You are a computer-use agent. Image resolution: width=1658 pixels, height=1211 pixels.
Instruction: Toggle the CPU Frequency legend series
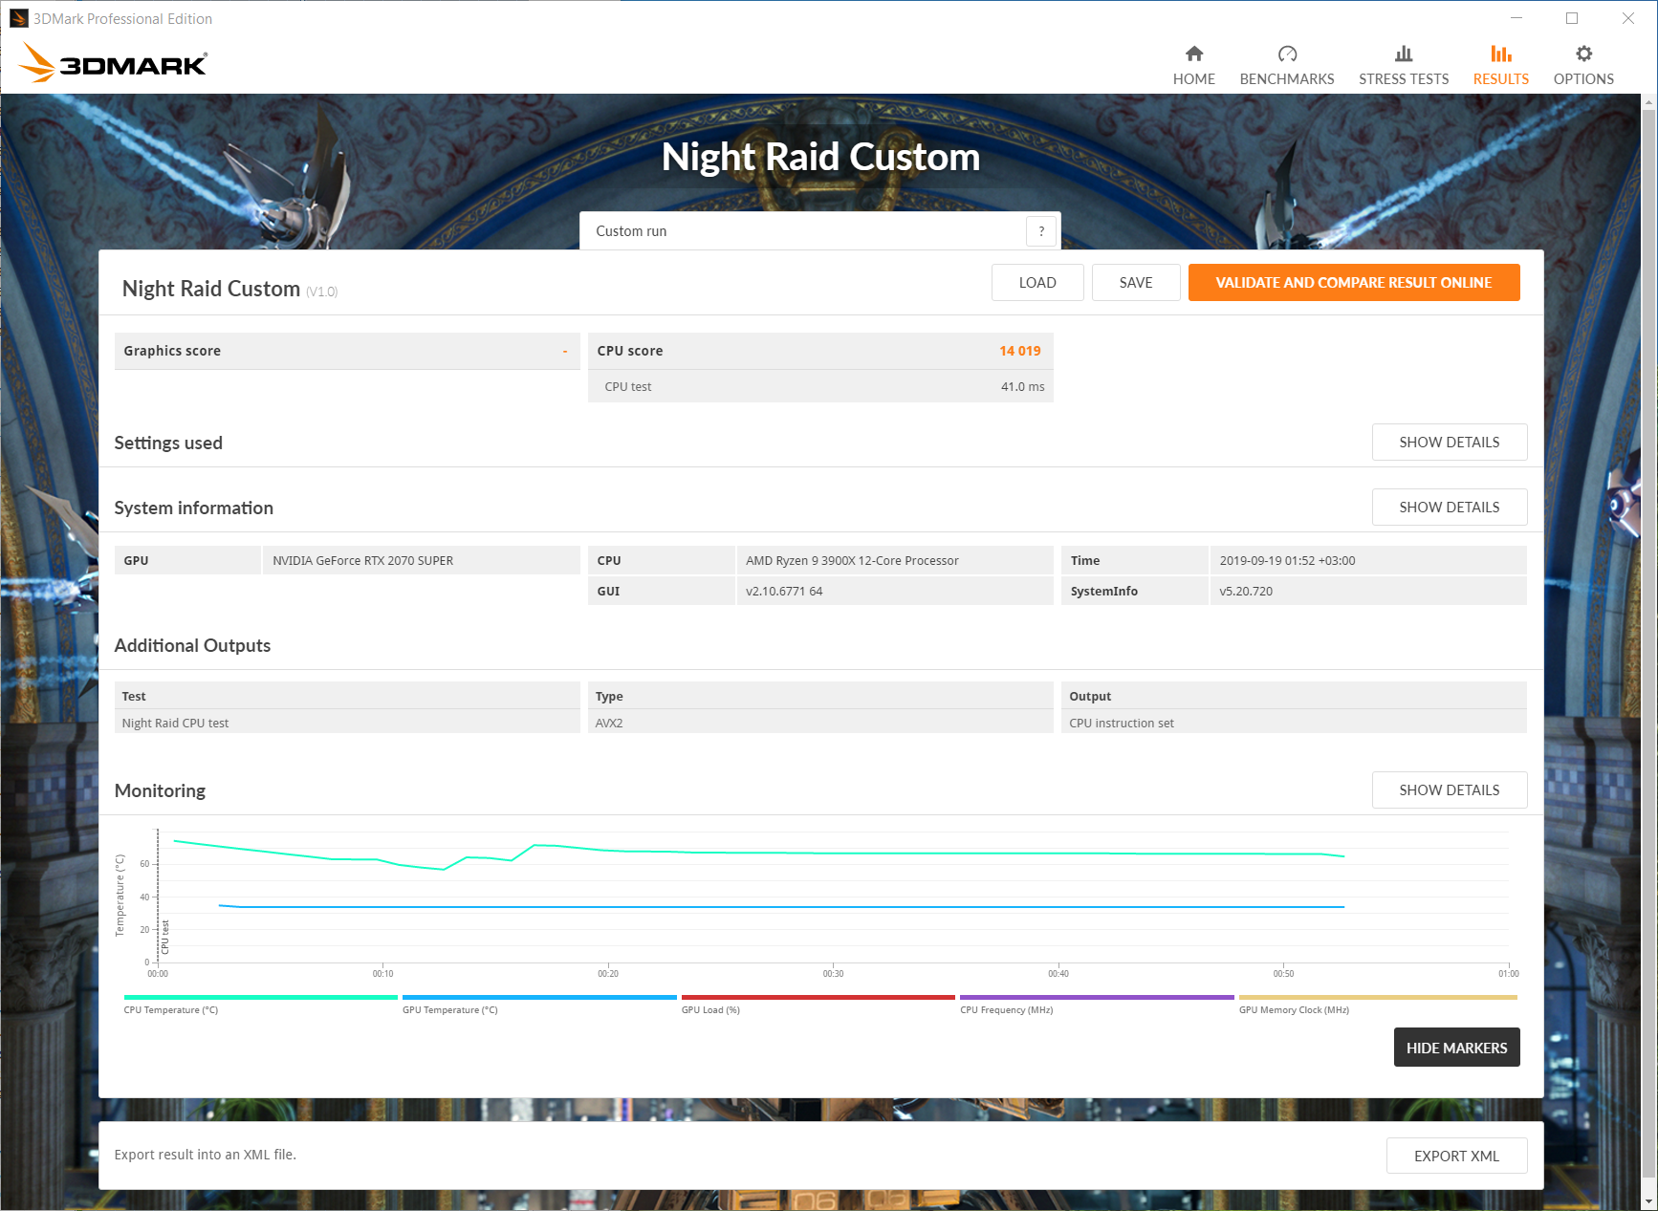pyautogui.click(x=1097, y=1004)
